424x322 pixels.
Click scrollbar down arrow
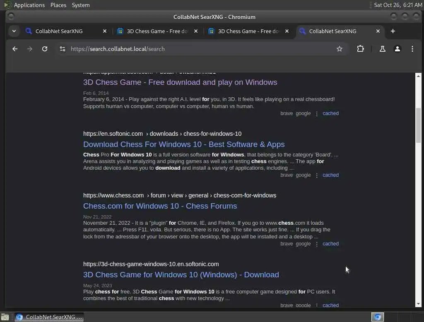[418, 304]
